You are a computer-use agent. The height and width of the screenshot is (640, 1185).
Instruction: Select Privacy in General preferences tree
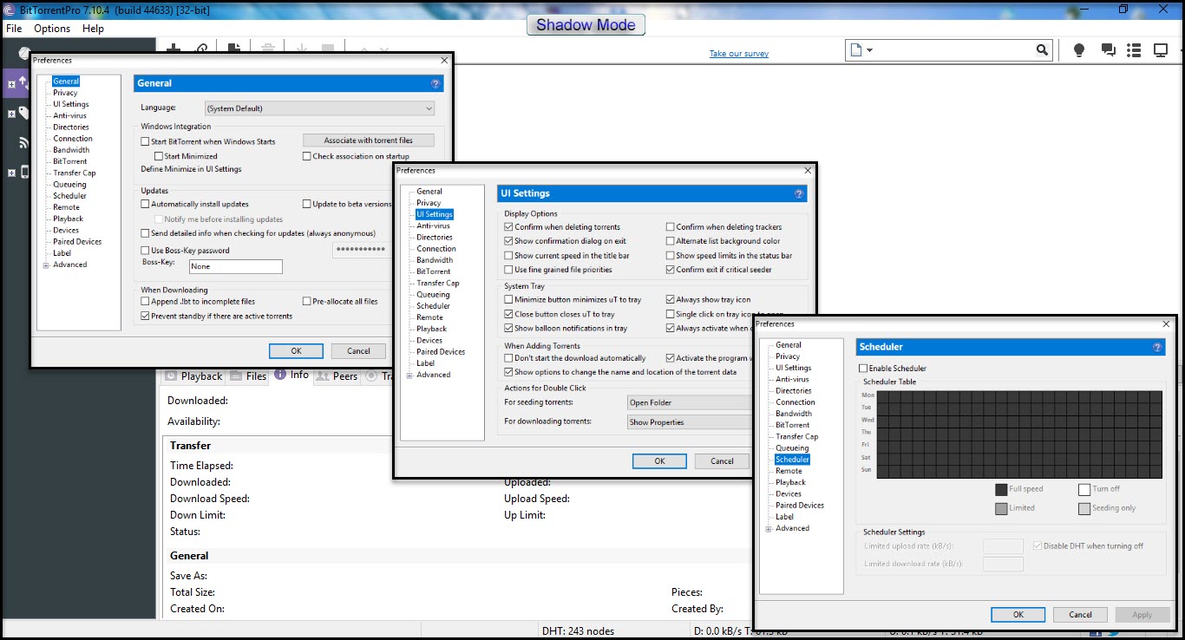65,93
